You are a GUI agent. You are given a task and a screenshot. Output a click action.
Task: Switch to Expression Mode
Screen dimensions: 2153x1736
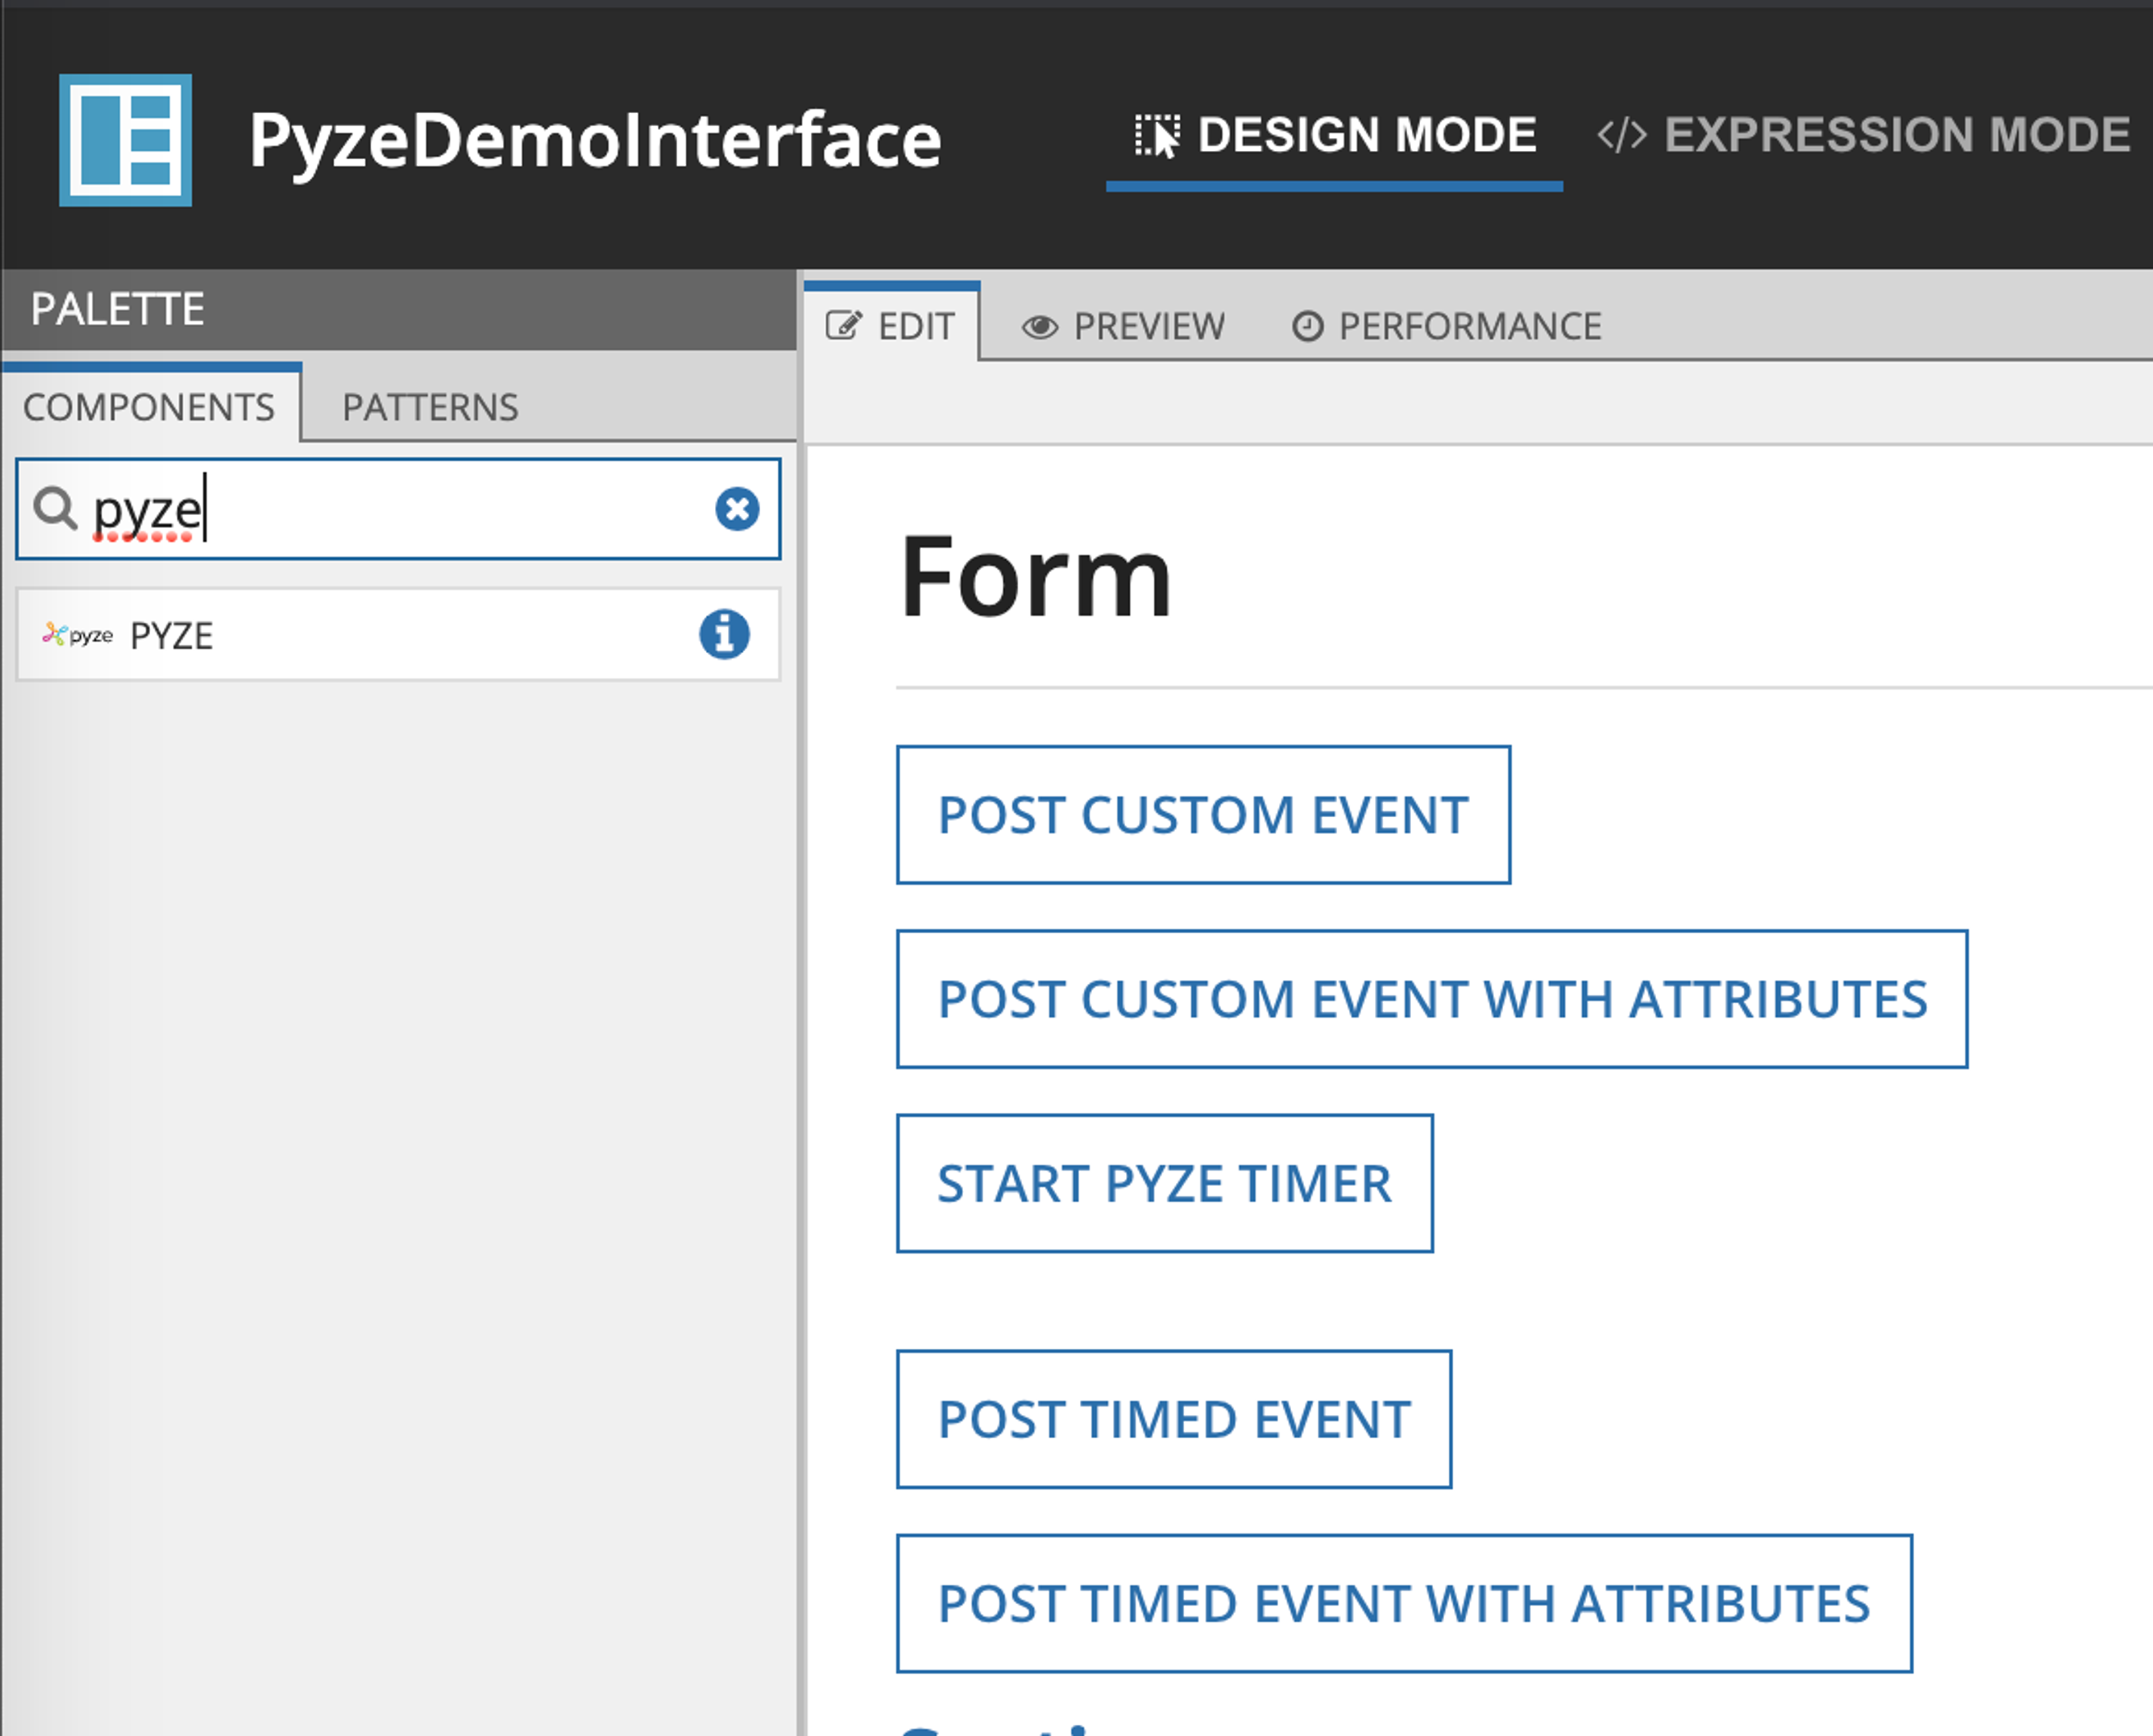[x=1864, y=136]
